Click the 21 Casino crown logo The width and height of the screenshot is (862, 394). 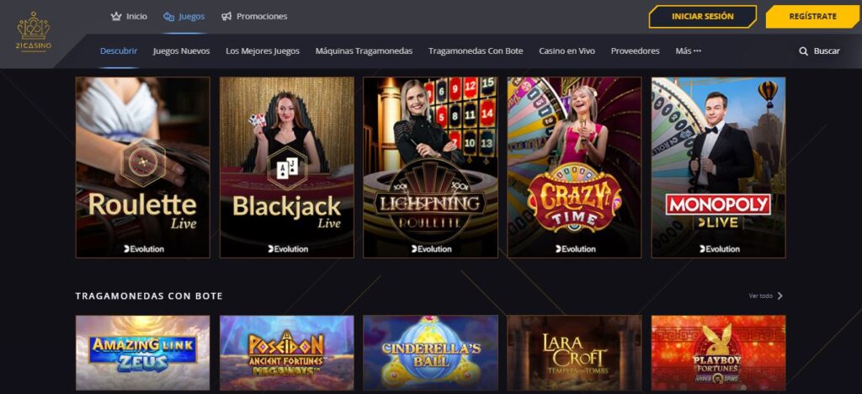pos(34,33)
